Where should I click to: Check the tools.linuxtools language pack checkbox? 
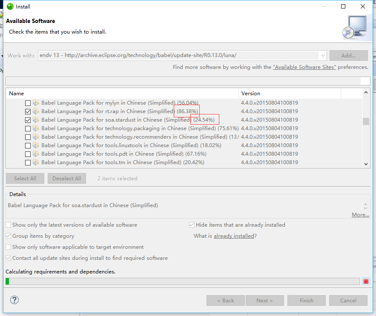click(28, 145)
